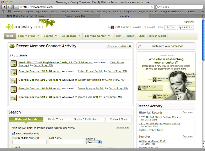Expand the Collaborate menu arrow
This screenshot has width=205, height=151.
79,36
